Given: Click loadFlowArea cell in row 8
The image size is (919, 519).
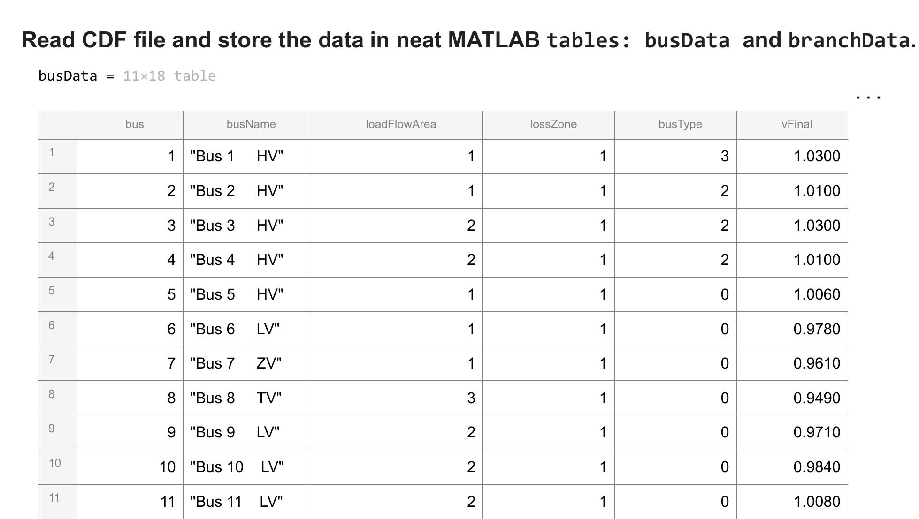Looking at the screenshot, I should [397, 398].
